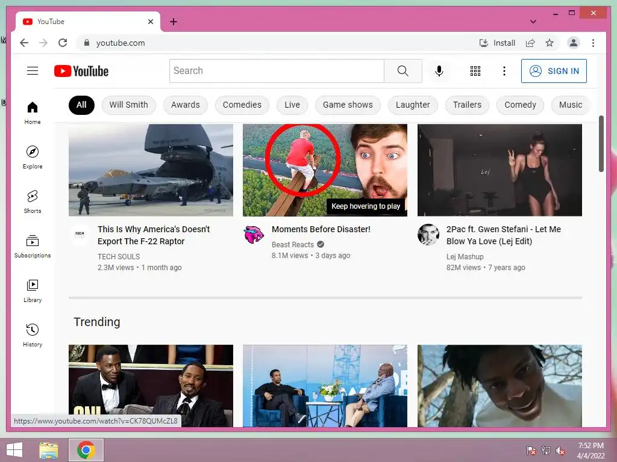Close the YouTube tab
Screen dimensions: 617x462
point(151,22)
